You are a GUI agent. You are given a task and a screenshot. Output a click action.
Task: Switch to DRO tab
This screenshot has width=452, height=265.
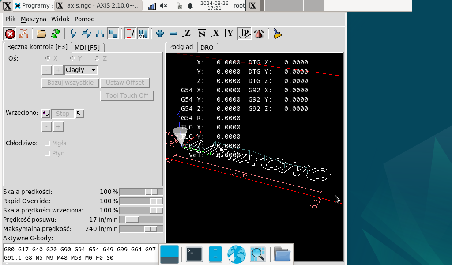(x=207, y=48)
